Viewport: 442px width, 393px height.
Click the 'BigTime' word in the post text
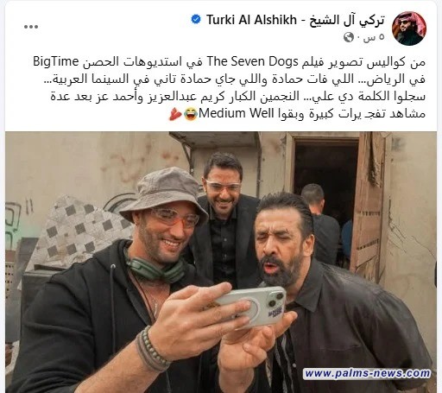coord(56,62)
